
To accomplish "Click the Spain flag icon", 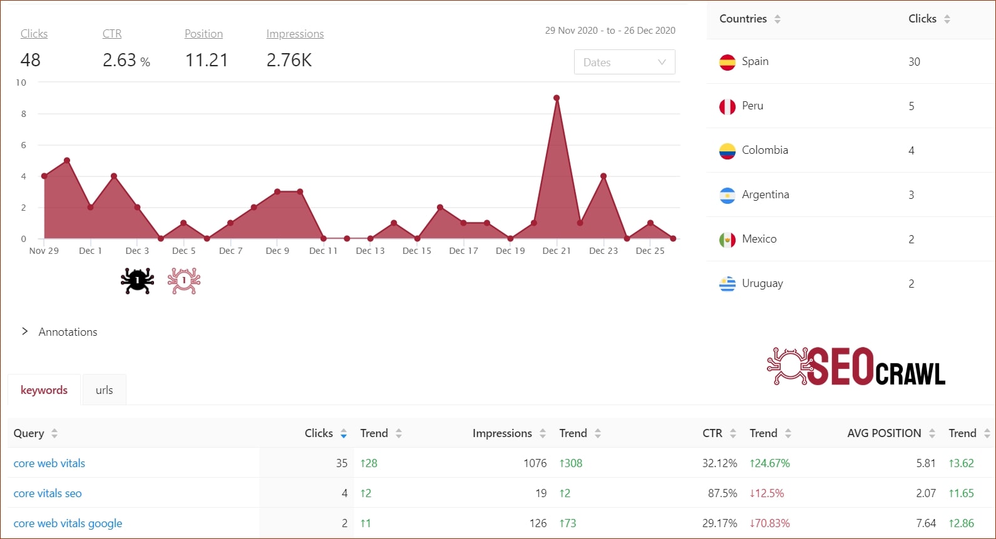I will tap(727, 62).
